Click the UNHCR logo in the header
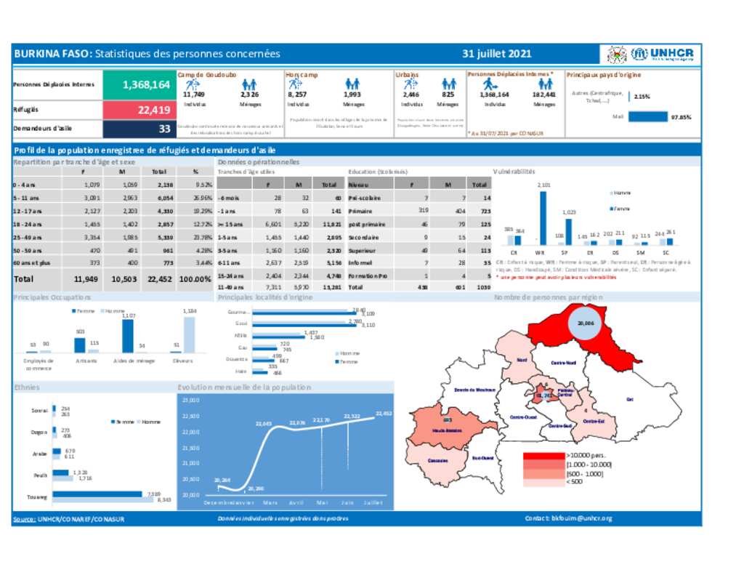 [663, 54]
